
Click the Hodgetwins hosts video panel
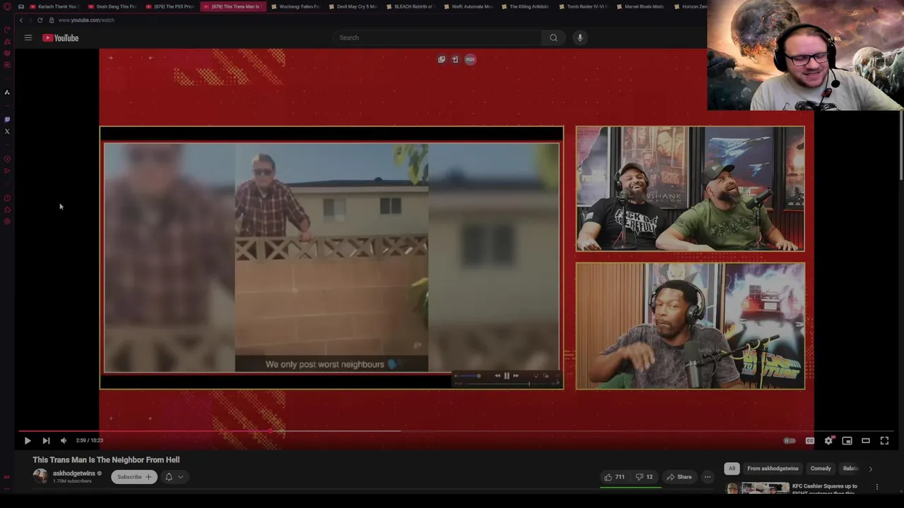pyautogui.click(x=690, y=188)
